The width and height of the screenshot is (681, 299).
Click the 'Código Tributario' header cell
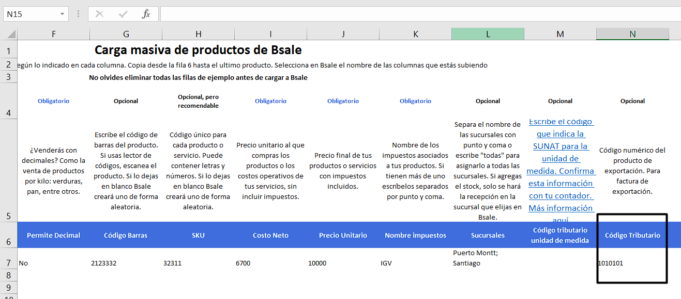tap(632, 235)
